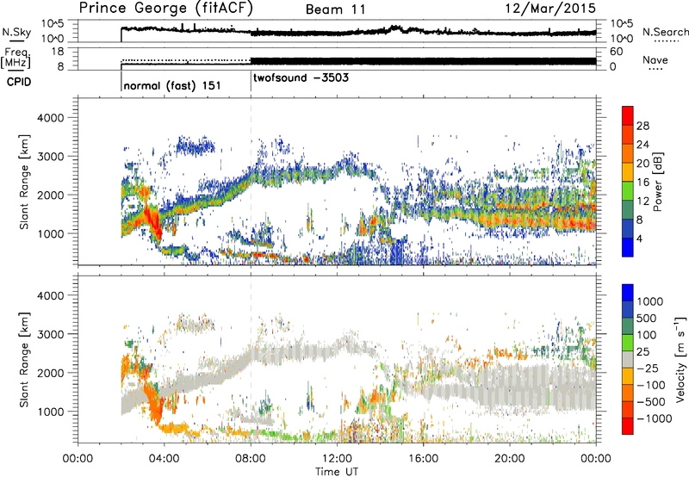Click the 'Nave' legend label
This screenshot has height=477, width=689.
coord(655,59)
